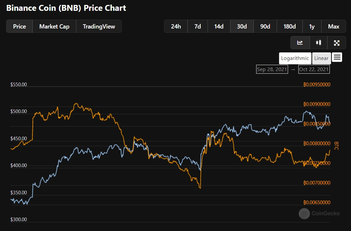Edit the Oct 22, 2021 end date
351x231 pixels.
point(314,69)
